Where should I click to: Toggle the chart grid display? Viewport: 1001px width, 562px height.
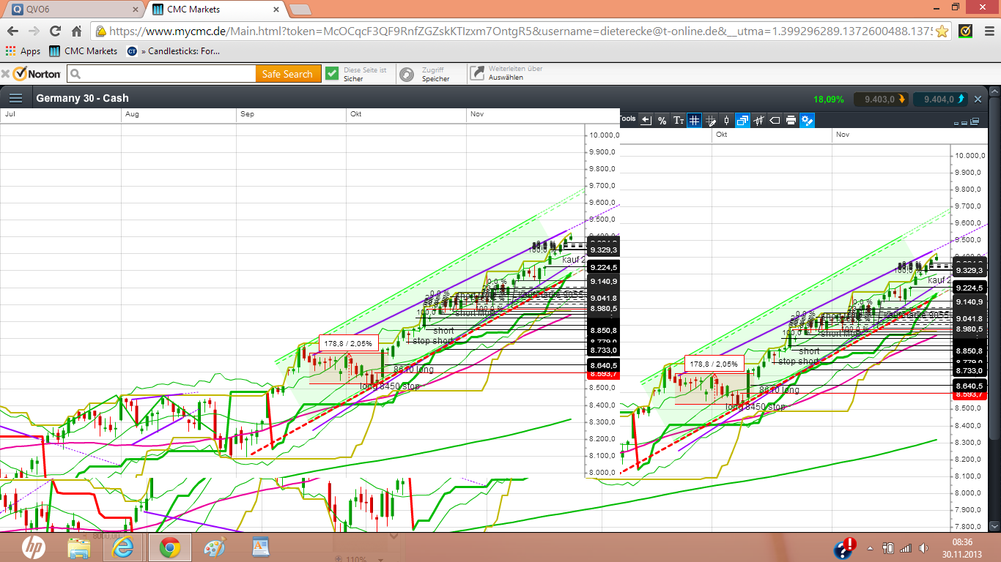coord(694,120)
